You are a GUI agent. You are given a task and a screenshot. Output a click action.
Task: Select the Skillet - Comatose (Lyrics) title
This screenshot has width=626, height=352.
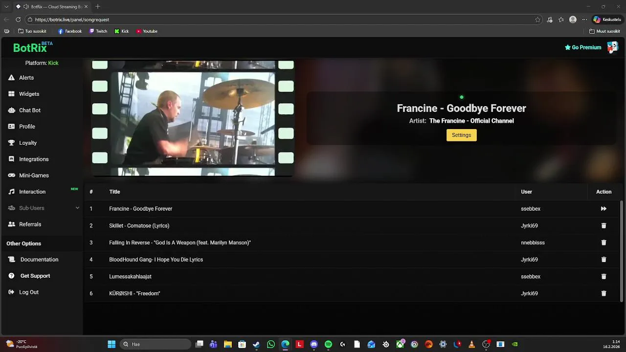(139, 226)
